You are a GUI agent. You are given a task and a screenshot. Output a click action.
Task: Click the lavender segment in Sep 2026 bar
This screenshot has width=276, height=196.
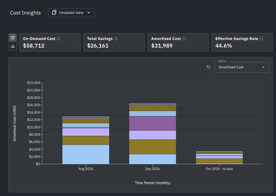coord(153,135)
